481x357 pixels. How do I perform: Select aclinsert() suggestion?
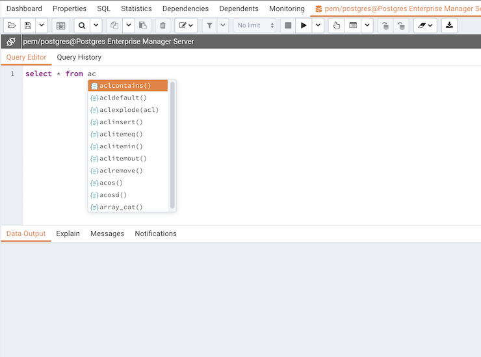128,122
